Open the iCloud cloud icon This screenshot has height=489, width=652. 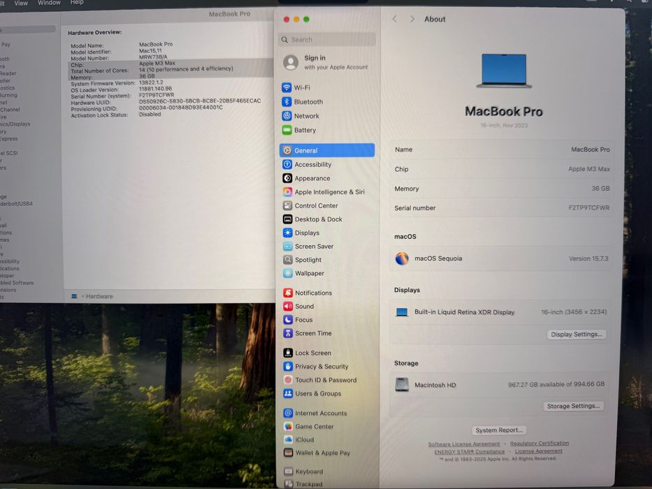coord(288,439)
